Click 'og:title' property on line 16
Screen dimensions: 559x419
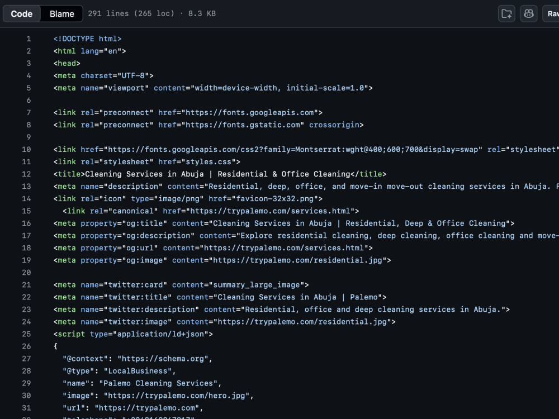tap(145, 223)
